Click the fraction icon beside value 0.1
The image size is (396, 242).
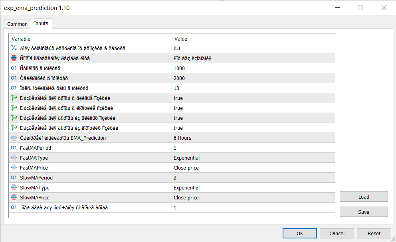tap(14, 48)
